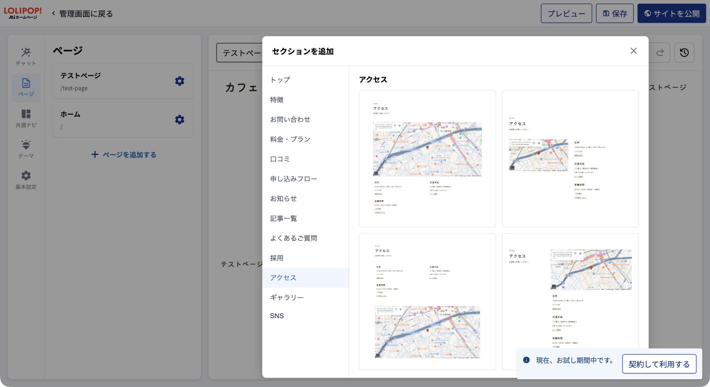Click the プレビュー button
Image resolution: width=710 pixels, height=387 pixels.
tap(566, 13)
